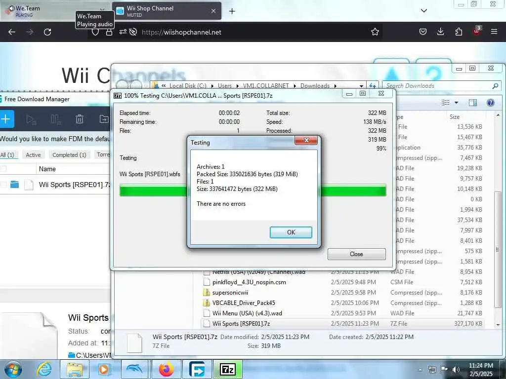Select the Completed (1) filter in FDM
The height and width of the screenshot is (379, 506).
[x=69, y=154]
